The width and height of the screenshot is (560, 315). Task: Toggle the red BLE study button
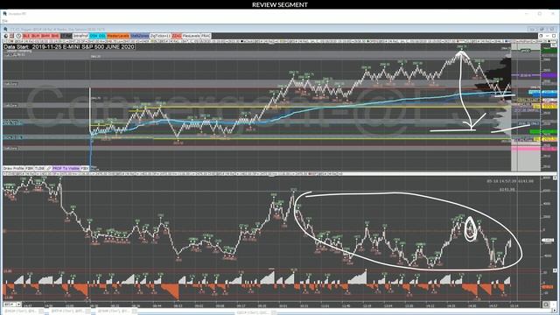(x=27, y=36)
